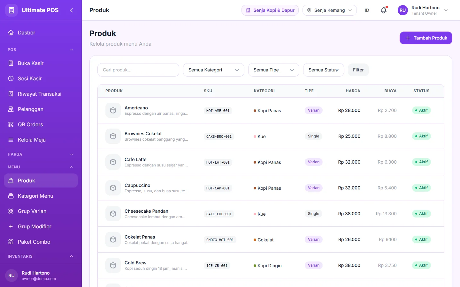
Task: Go to Dasbor
Action: coord(41,33)
